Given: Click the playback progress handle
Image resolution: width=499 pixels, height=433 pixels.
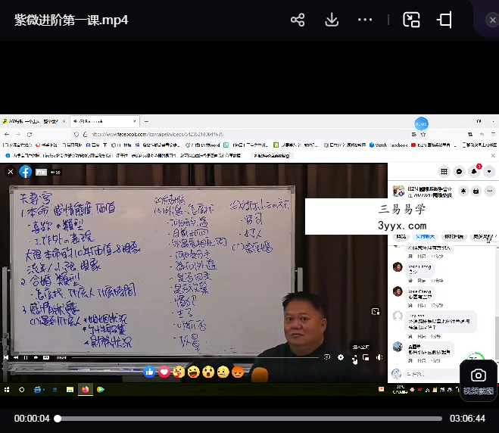Looking at the screenshot, I should click(x=58, y=419).
